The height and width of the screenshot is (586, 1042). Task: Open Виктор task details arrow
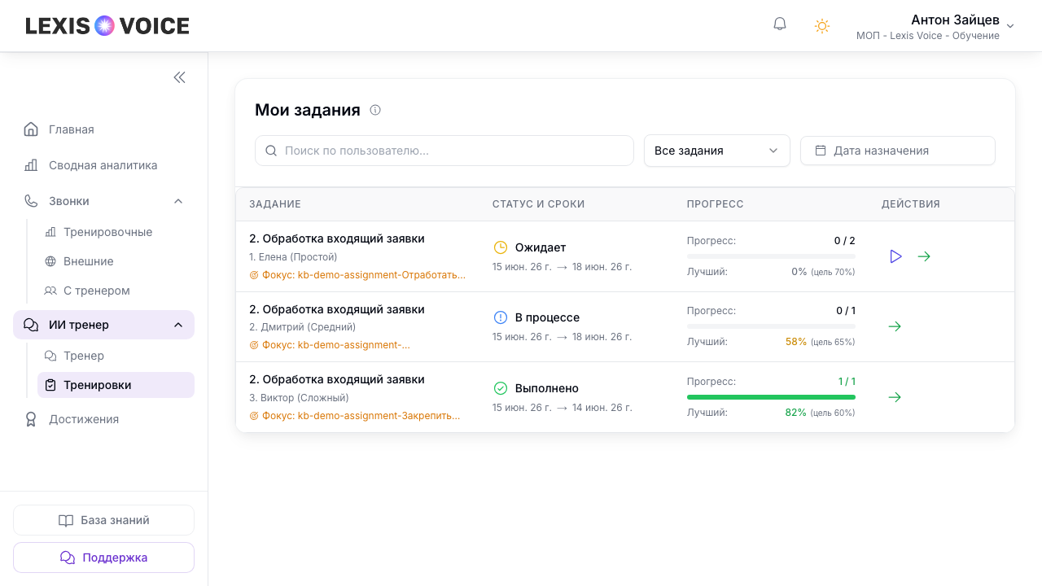895,397
